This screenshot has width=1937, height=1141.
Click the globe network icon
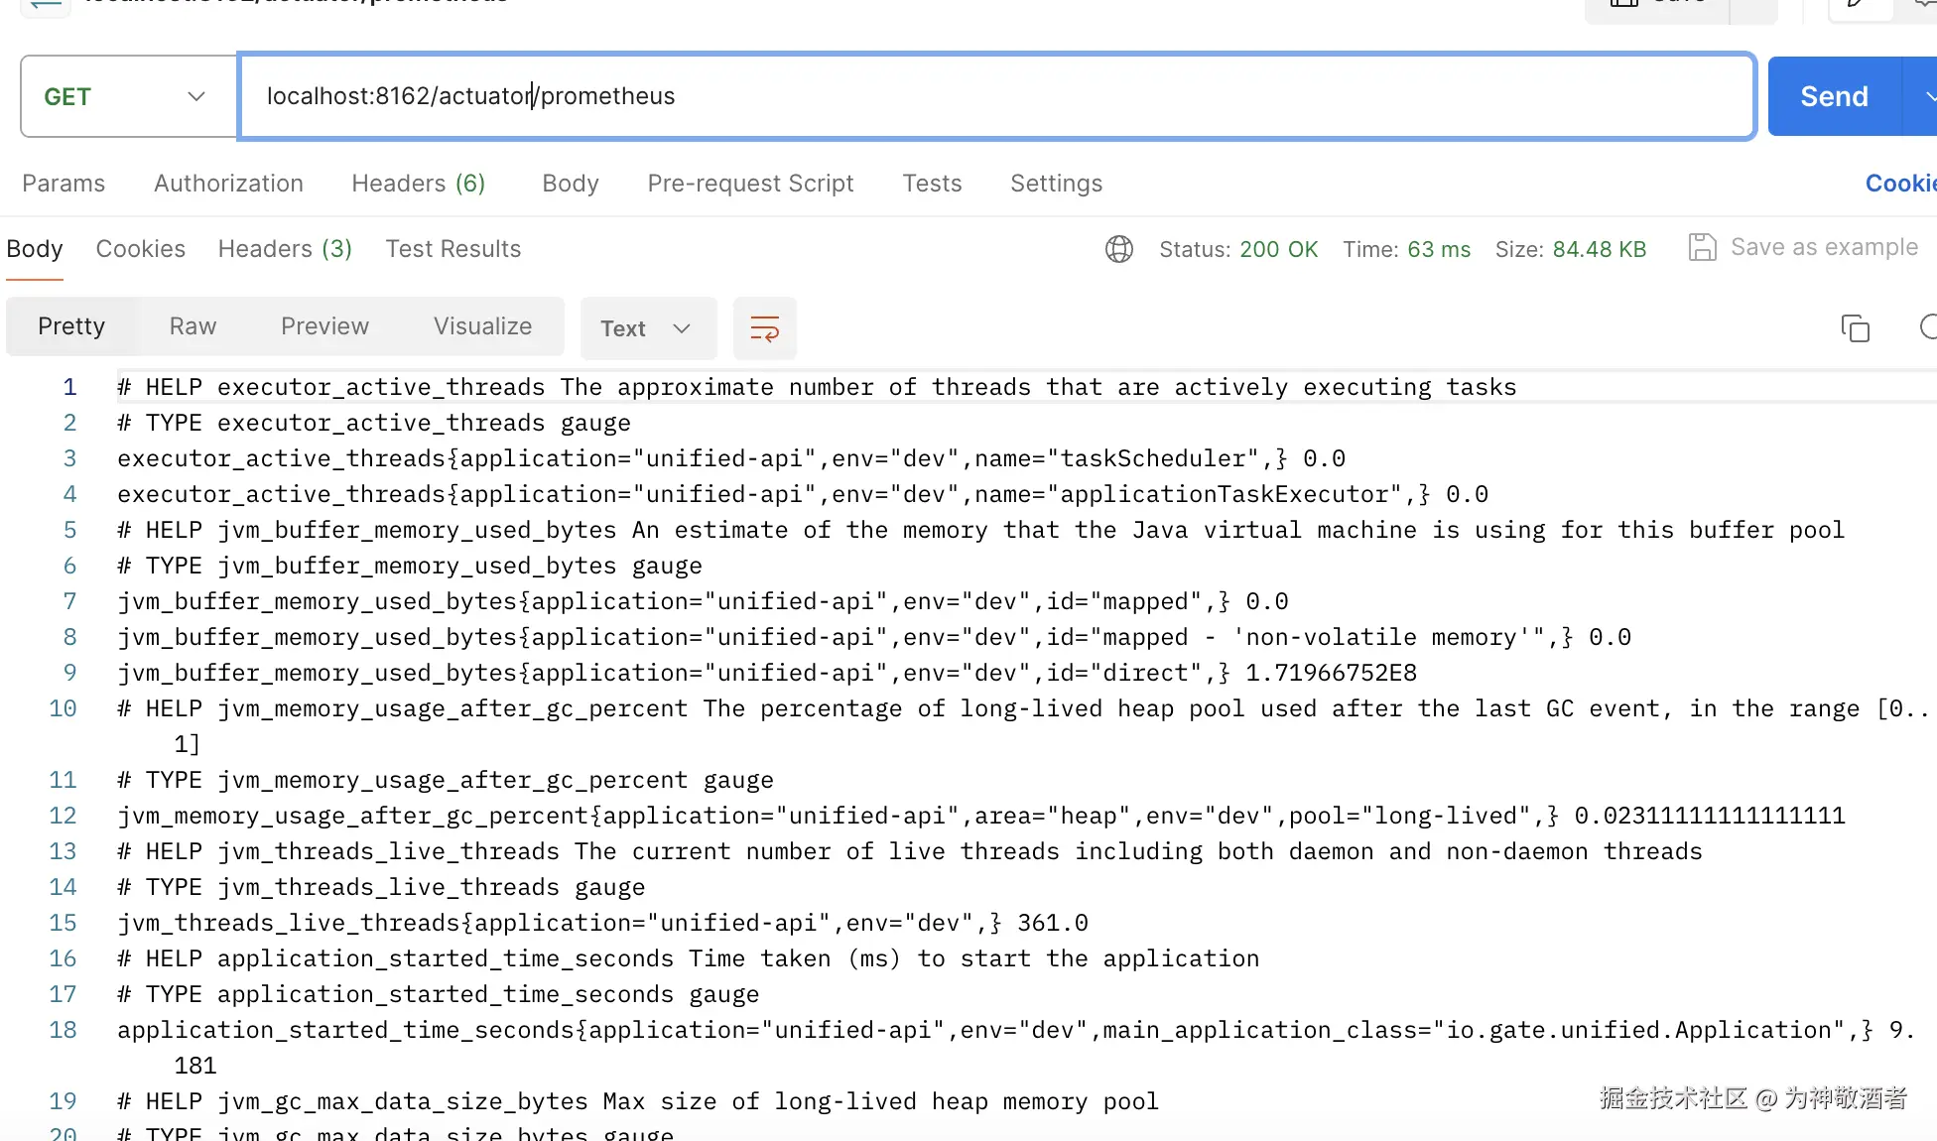point(1118,249)
